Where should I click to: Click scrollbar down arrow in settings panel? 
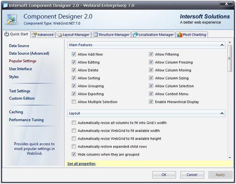[230, 157]
